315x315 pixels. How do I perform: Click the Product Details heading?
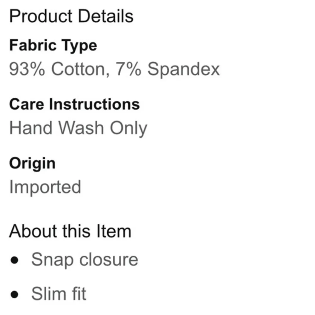(71, 16)
